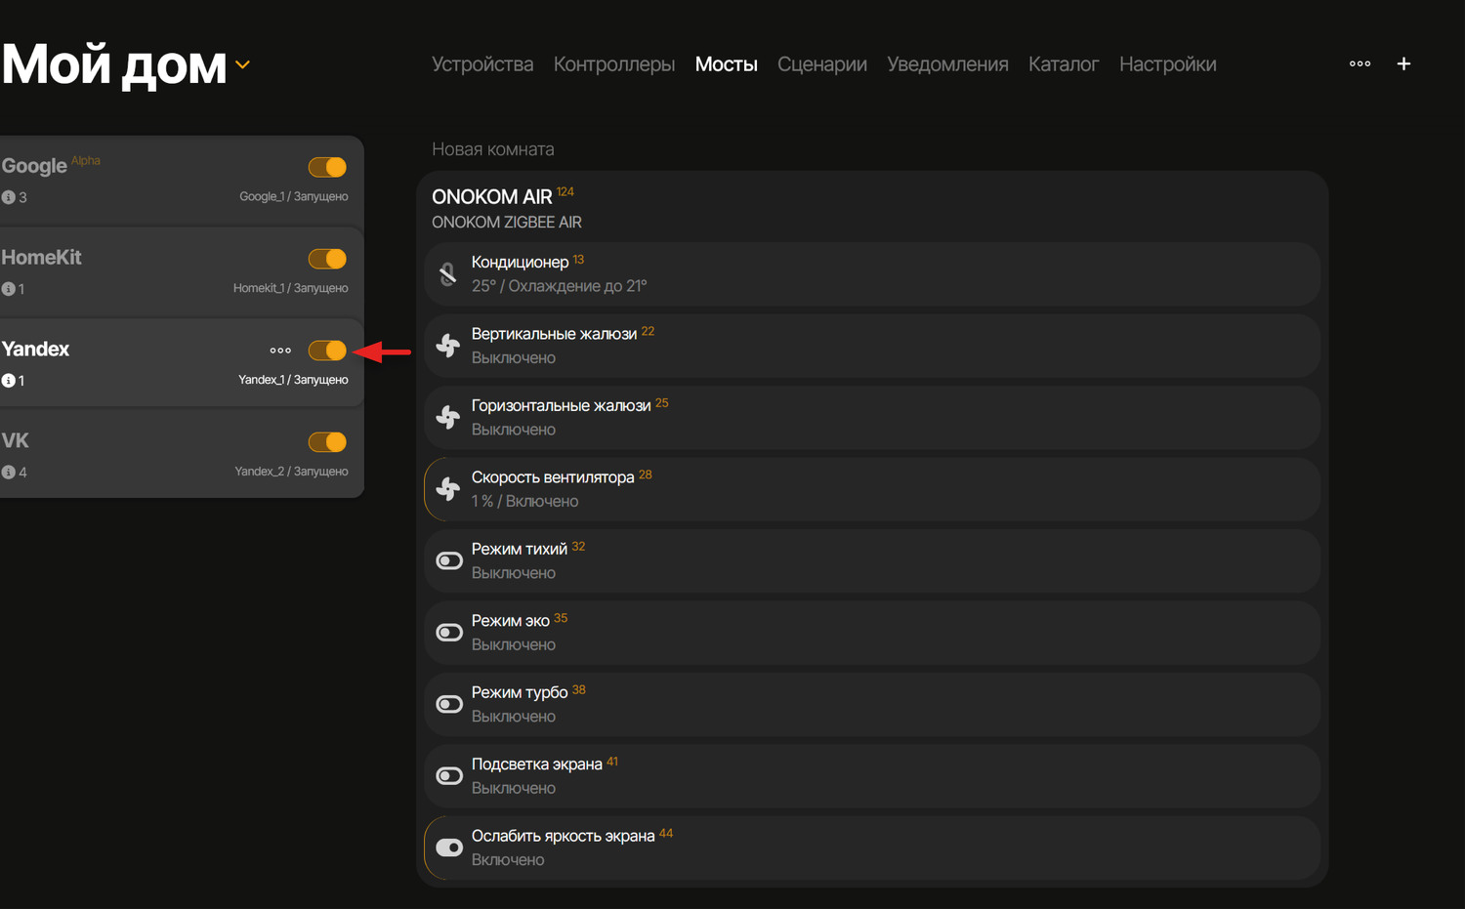Click the Вертикальные жалюзи fan icon
Screen dimensions: 1465x909
coord(448,346)
